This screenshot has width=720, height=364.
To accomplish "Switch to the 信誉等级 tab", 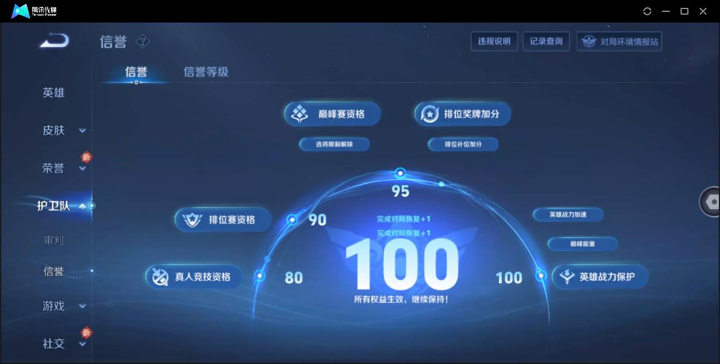I will 206,72.
